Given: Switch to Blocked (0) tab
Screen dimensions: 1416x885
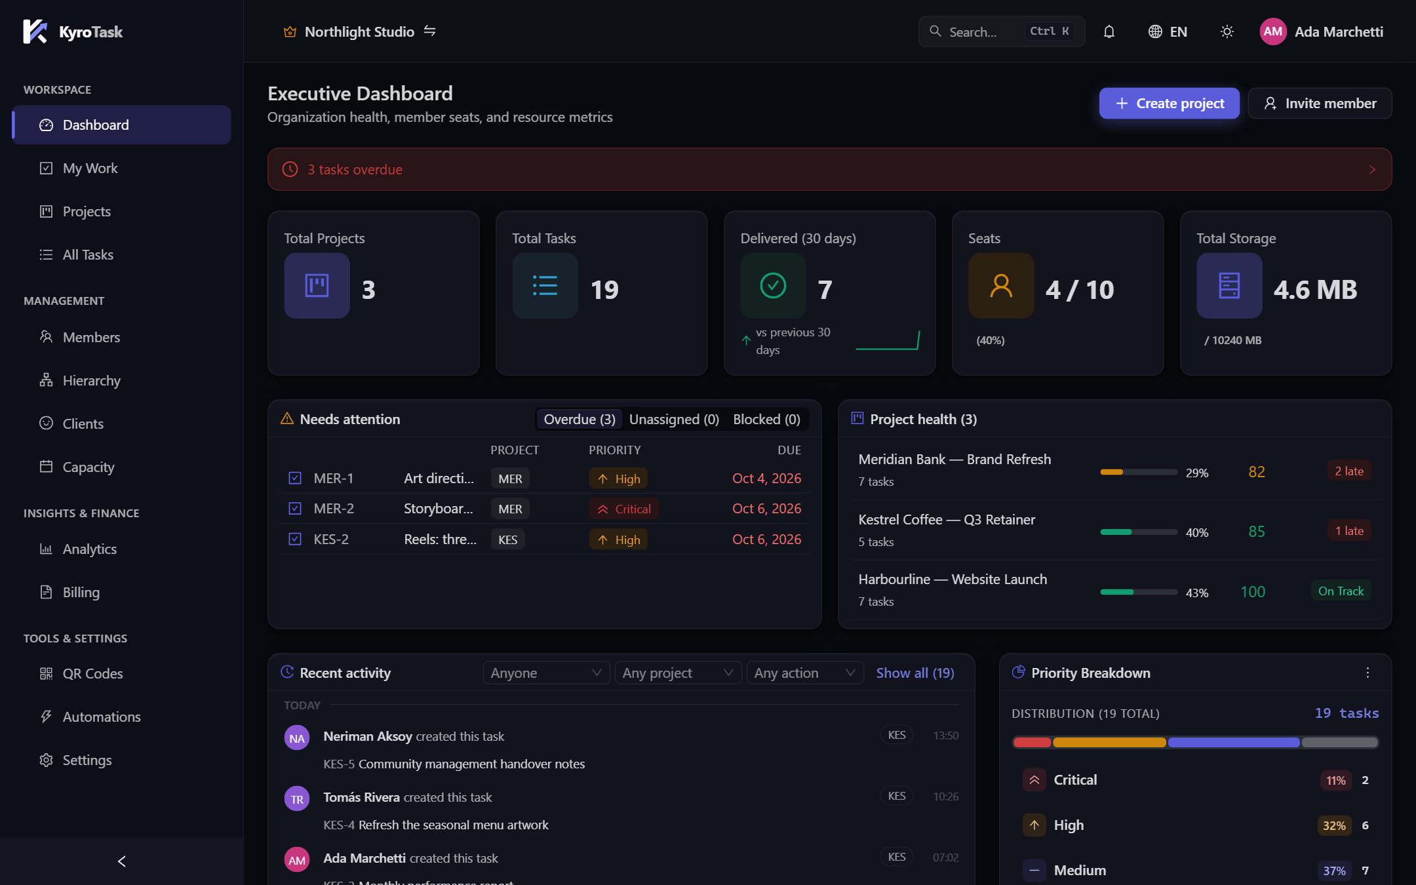Looking at the screenshot, I should 766,419.
